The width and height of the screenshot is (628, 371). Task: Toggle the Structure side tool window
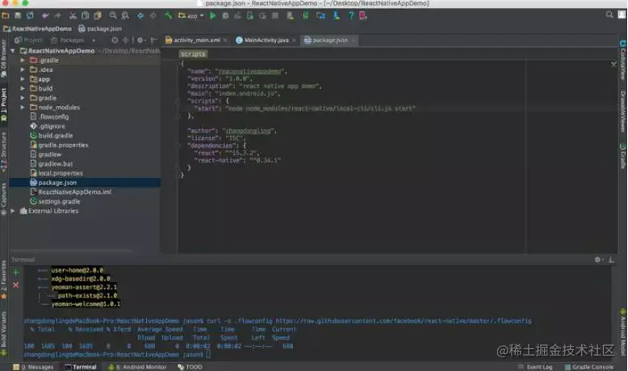point(3,153)
